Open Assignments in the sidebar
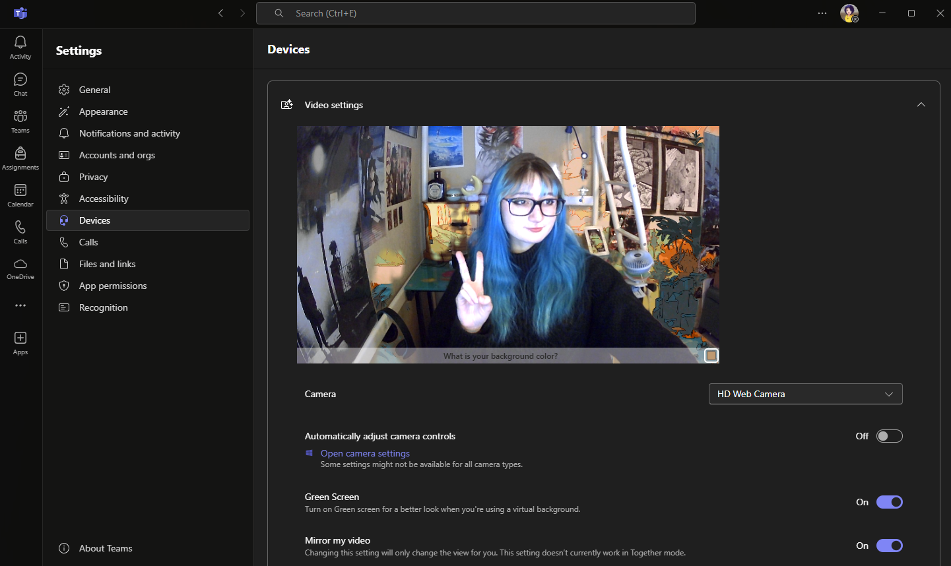Screen dimensions: 951x566 [20, 158]
